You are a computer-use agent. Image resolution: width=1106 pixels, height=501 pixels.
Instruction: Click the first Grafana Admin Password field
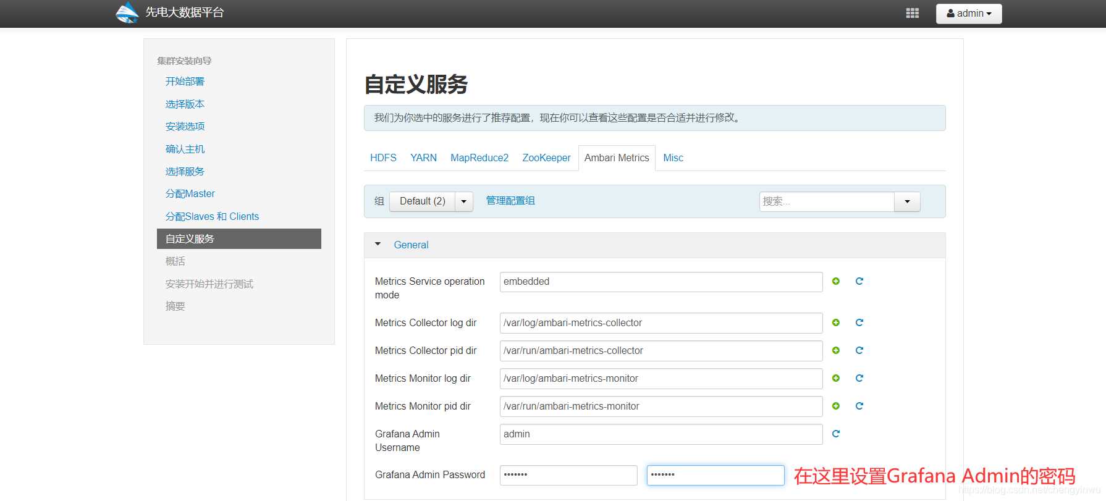point(568,475)
